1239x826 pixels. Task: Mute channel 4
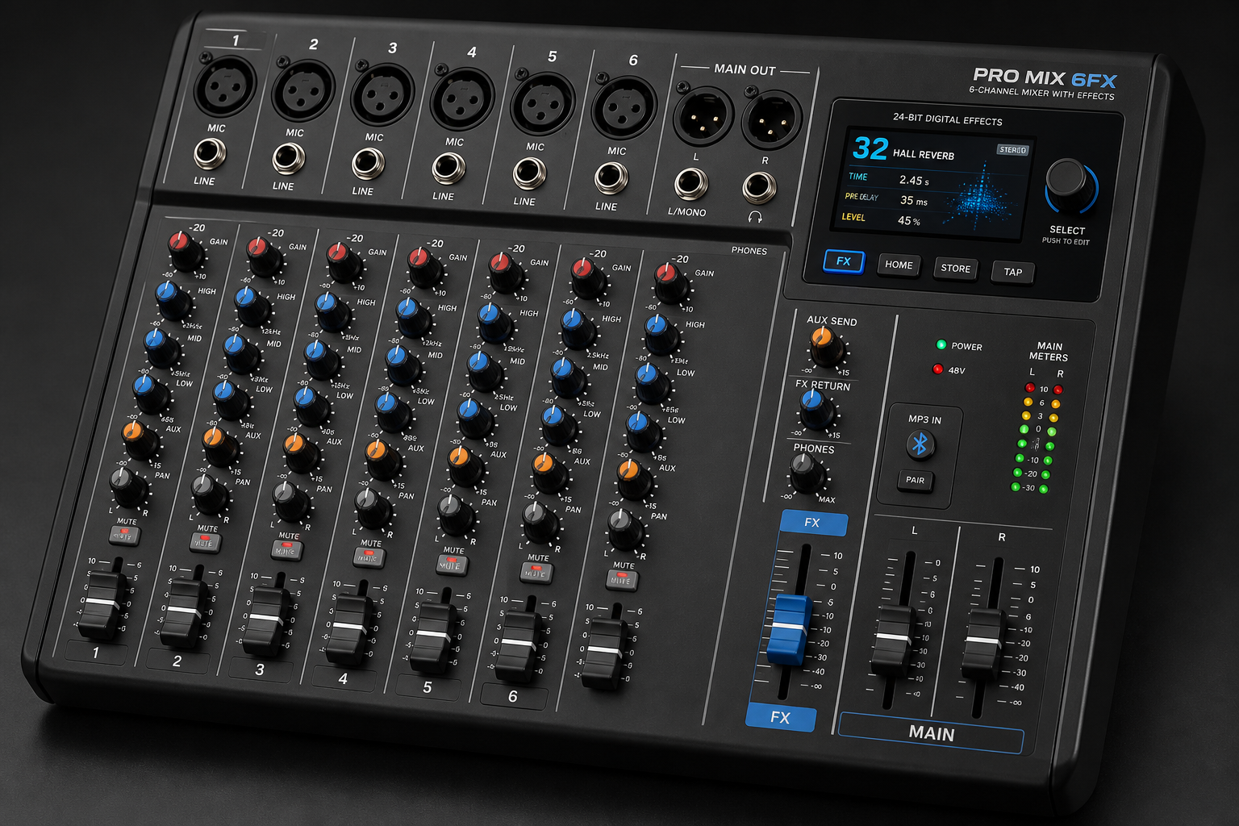pos(368,557)
